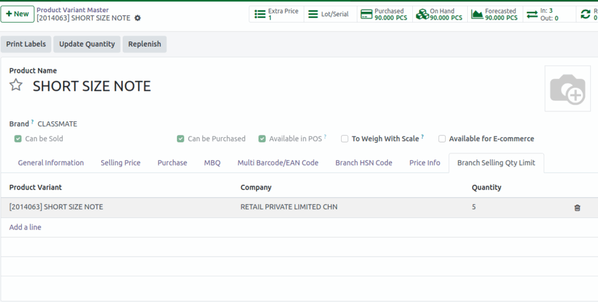Enable Available for E-commerce checkbox
Image resolution: width=598 pixels, height=302 pixels.
(x=442, y=139)
